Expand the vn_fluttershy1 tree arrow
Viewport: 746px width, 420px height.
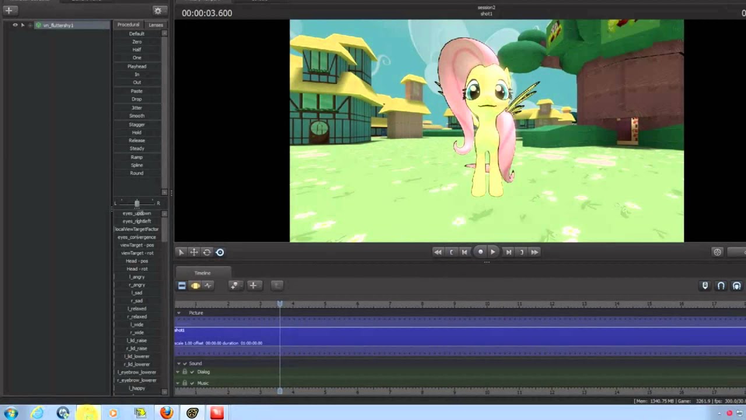coord(23,25)
